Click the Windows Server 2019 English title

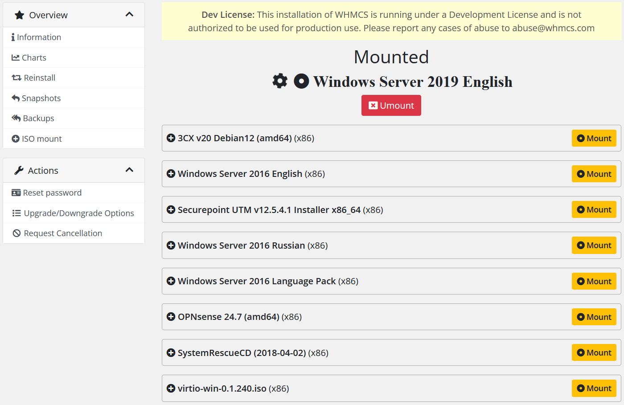pos(413,82)
